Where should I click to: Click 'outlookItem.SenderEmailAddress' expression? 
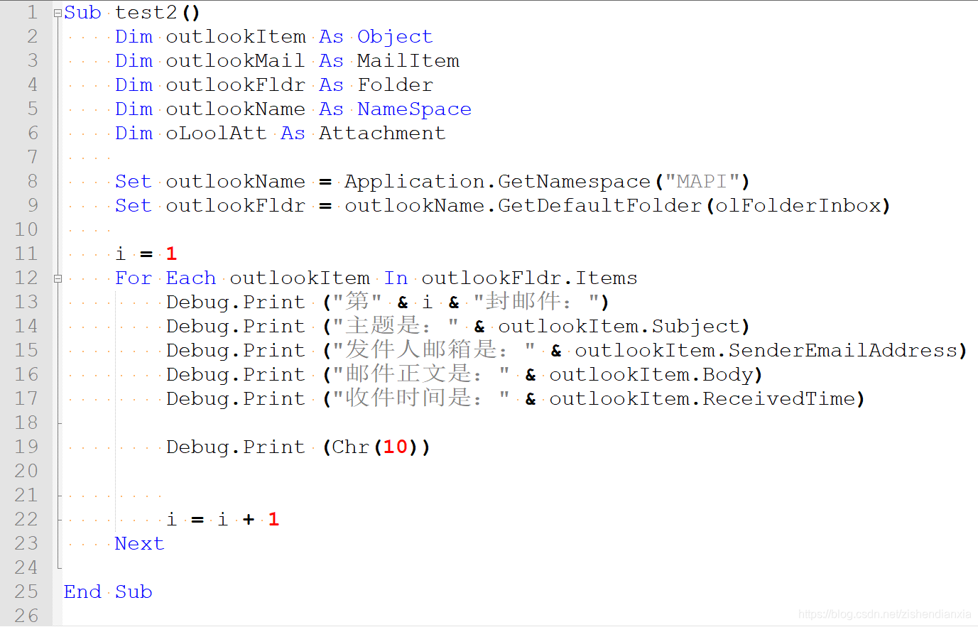(766, 351)
